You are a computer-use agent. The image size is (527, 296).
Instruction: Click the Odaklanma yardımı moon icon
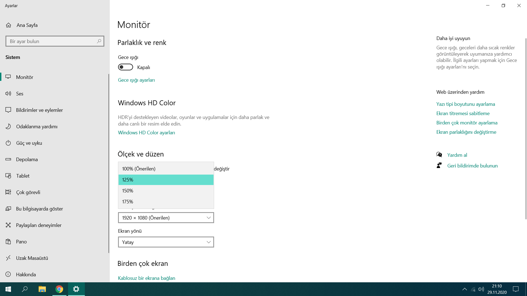pyautogui.click(x=8, y=126)
